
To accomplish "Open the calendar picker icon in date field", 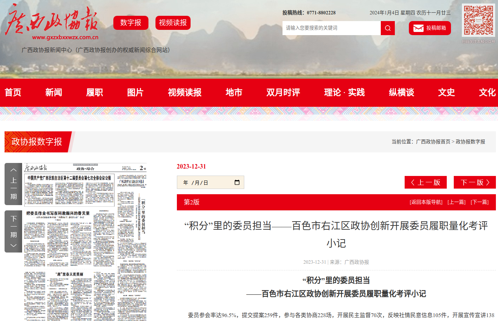I will point(237,182).
